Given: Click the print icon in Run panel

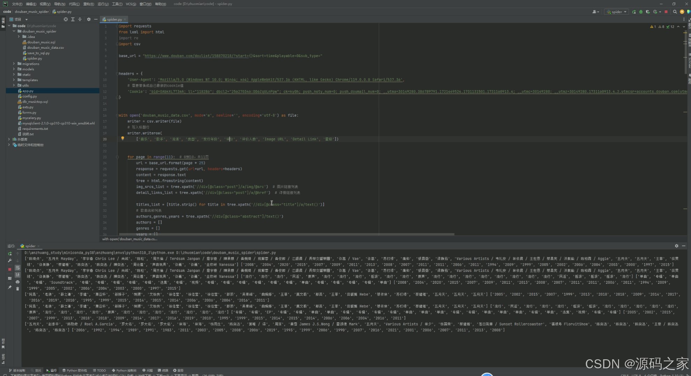Looking at the screenshot, I should click(17, 282).
